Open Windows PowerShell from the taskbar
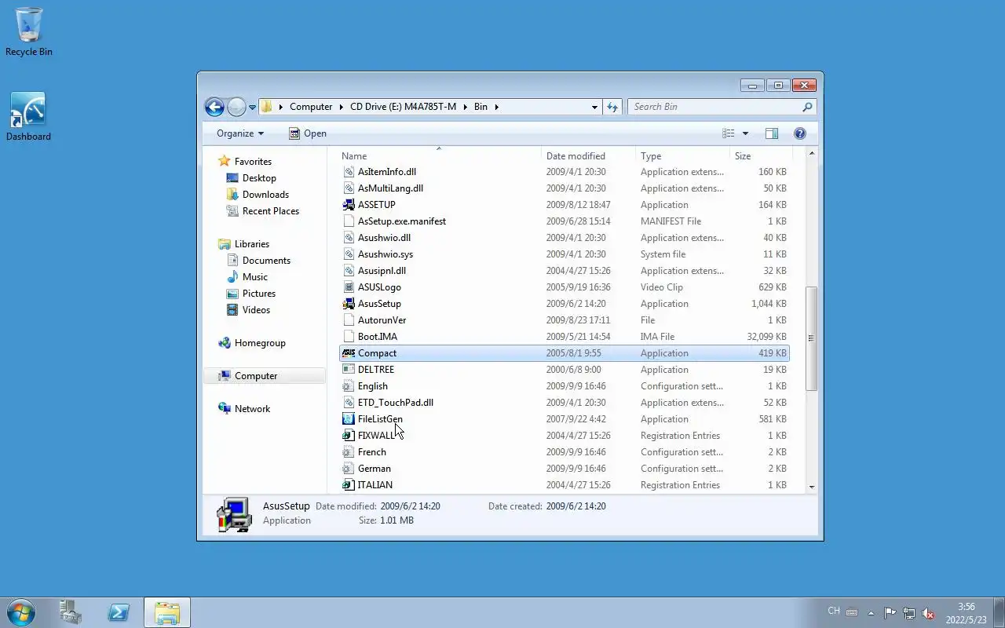Screen dimensions: 1005x628 tap(119, 612)
